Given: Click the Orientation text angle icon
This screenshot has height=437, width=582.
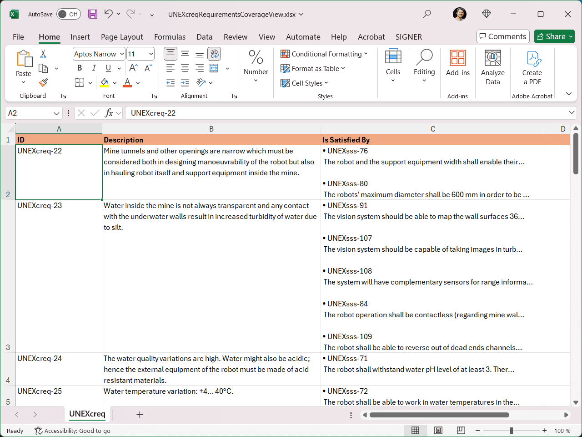Looking at the screenshot, I should coord(201,82).
